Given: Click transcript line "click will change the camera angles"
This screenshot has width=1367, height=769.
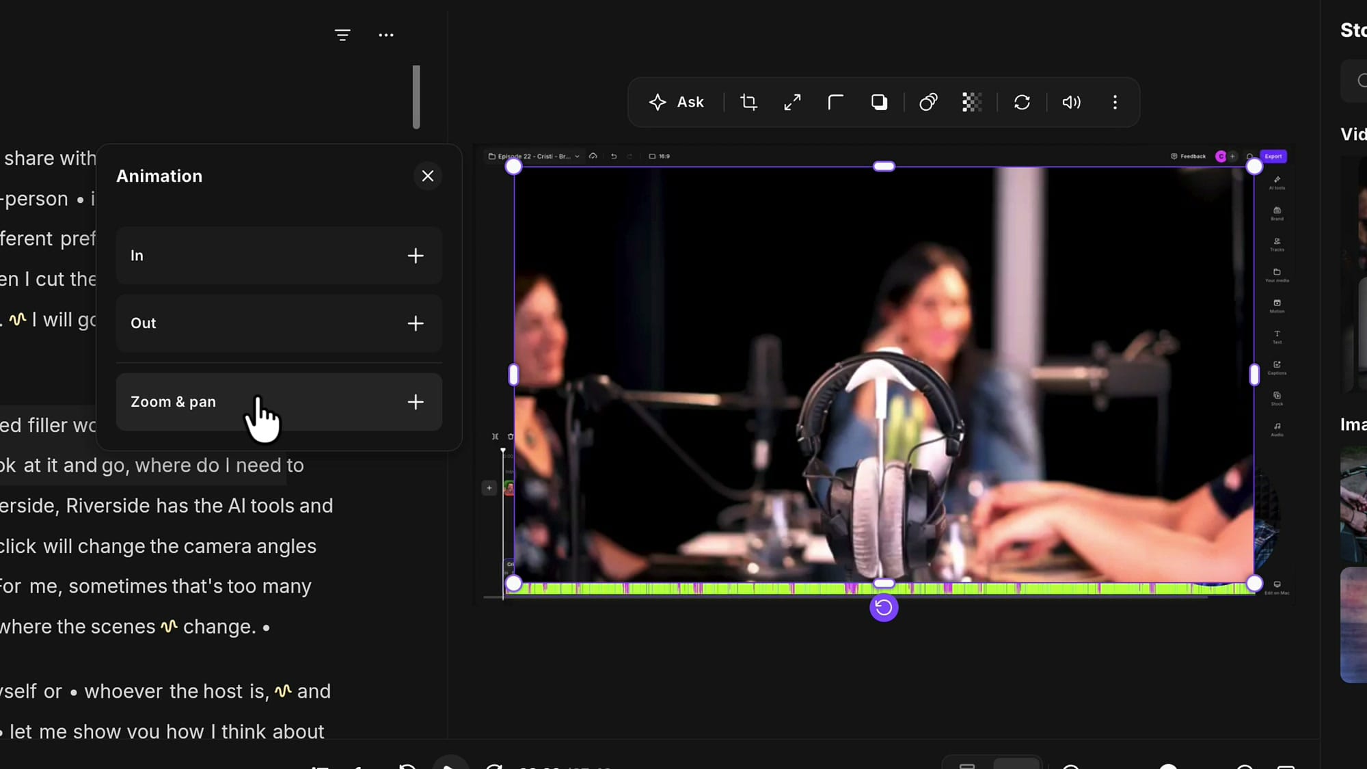Looking at the screenshot, I should [x=158, y=546].
